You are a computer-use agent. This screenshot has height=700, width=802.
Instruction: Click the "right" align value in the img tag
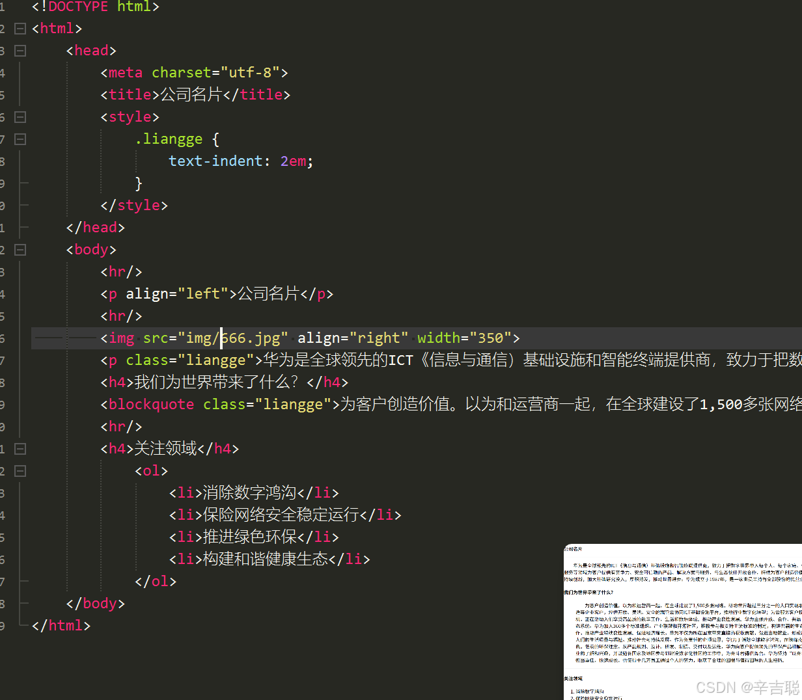pyautogui.click(x=379, y=338)
